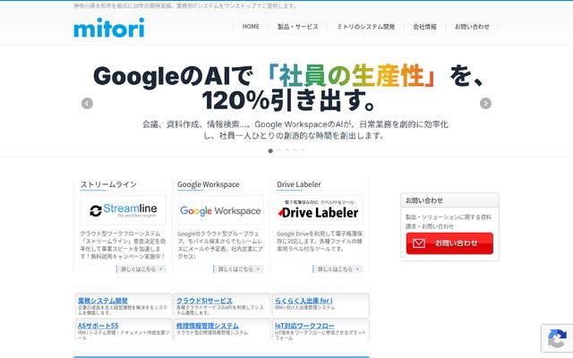Click 詳しくはこちら under Drive Labeler
The image size is (573, 358).
338,268
